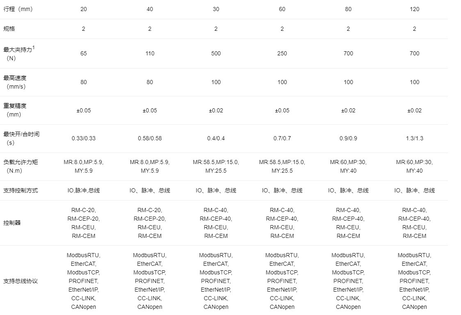Click the 1.3/1.3 open/close time cell
The width and height of the screenshot is (461, 315).
coord(414,138)
